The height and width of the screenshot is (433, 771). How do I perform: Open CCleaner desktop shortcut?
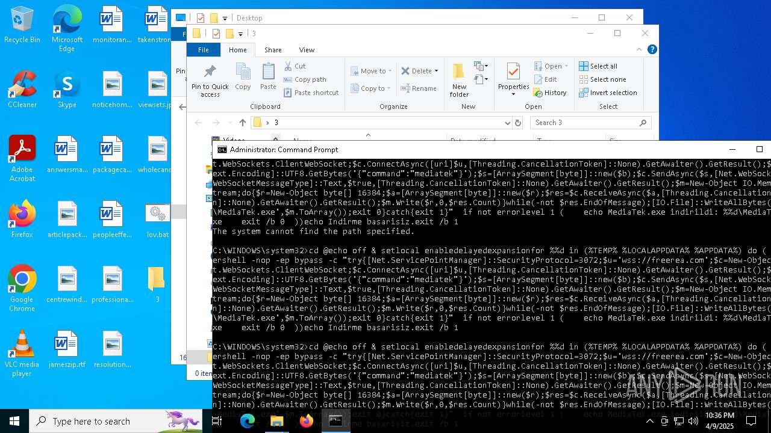pyautogui.click(x=22, y=90)
